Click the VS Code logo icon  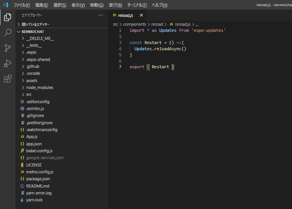[6, 5]
